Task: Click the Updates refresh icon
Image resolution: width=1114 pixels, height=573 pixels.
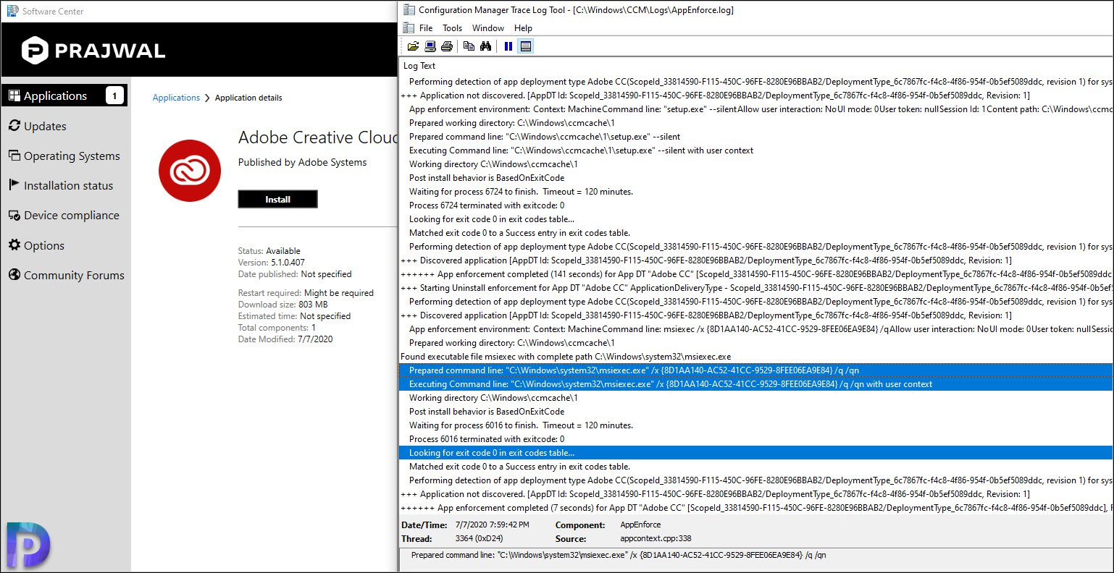Action: click(x=14, y=126)
